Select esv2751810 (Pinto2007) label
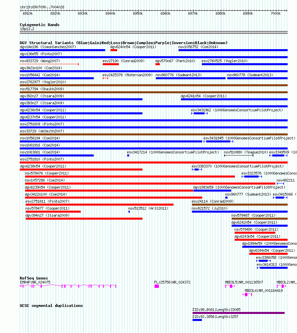 (42, 159)
